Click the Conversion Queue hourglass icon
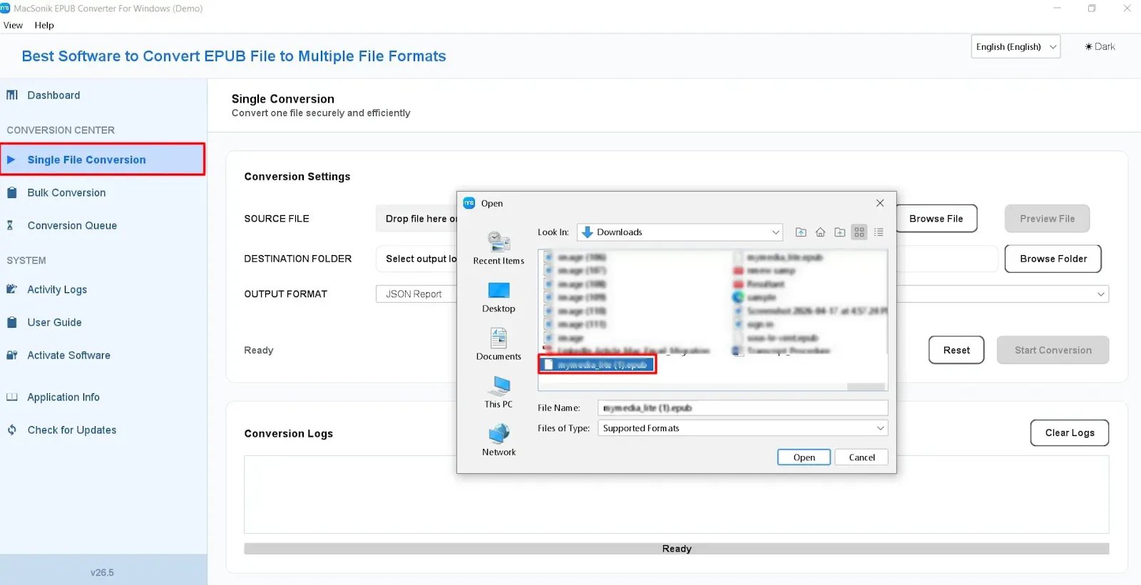Image resolution: width=1141 pixels, height=585 pixels. pyautogui.click(x=10, y=225)
